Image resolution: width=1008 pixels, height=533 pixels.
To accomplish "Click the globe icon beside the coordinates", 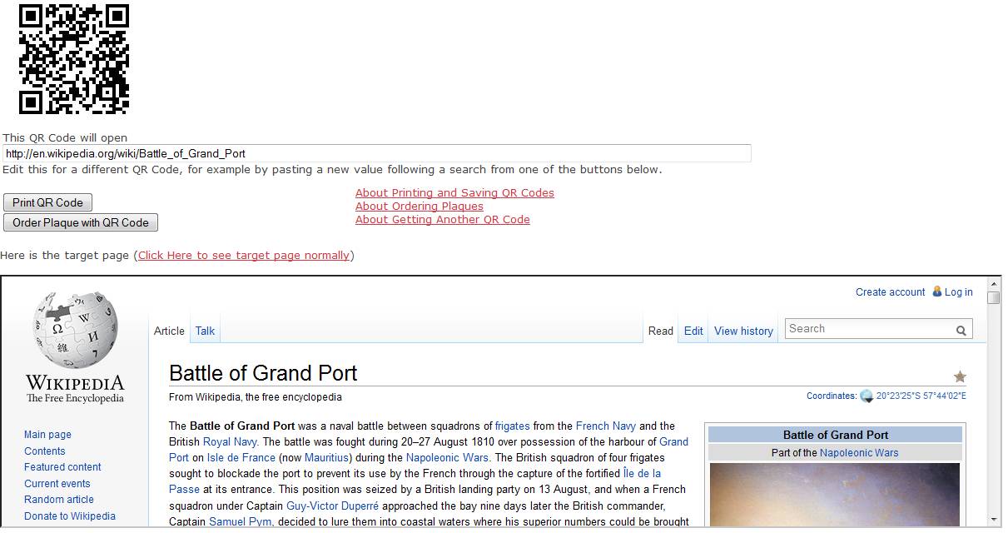I will pos(866,396).
